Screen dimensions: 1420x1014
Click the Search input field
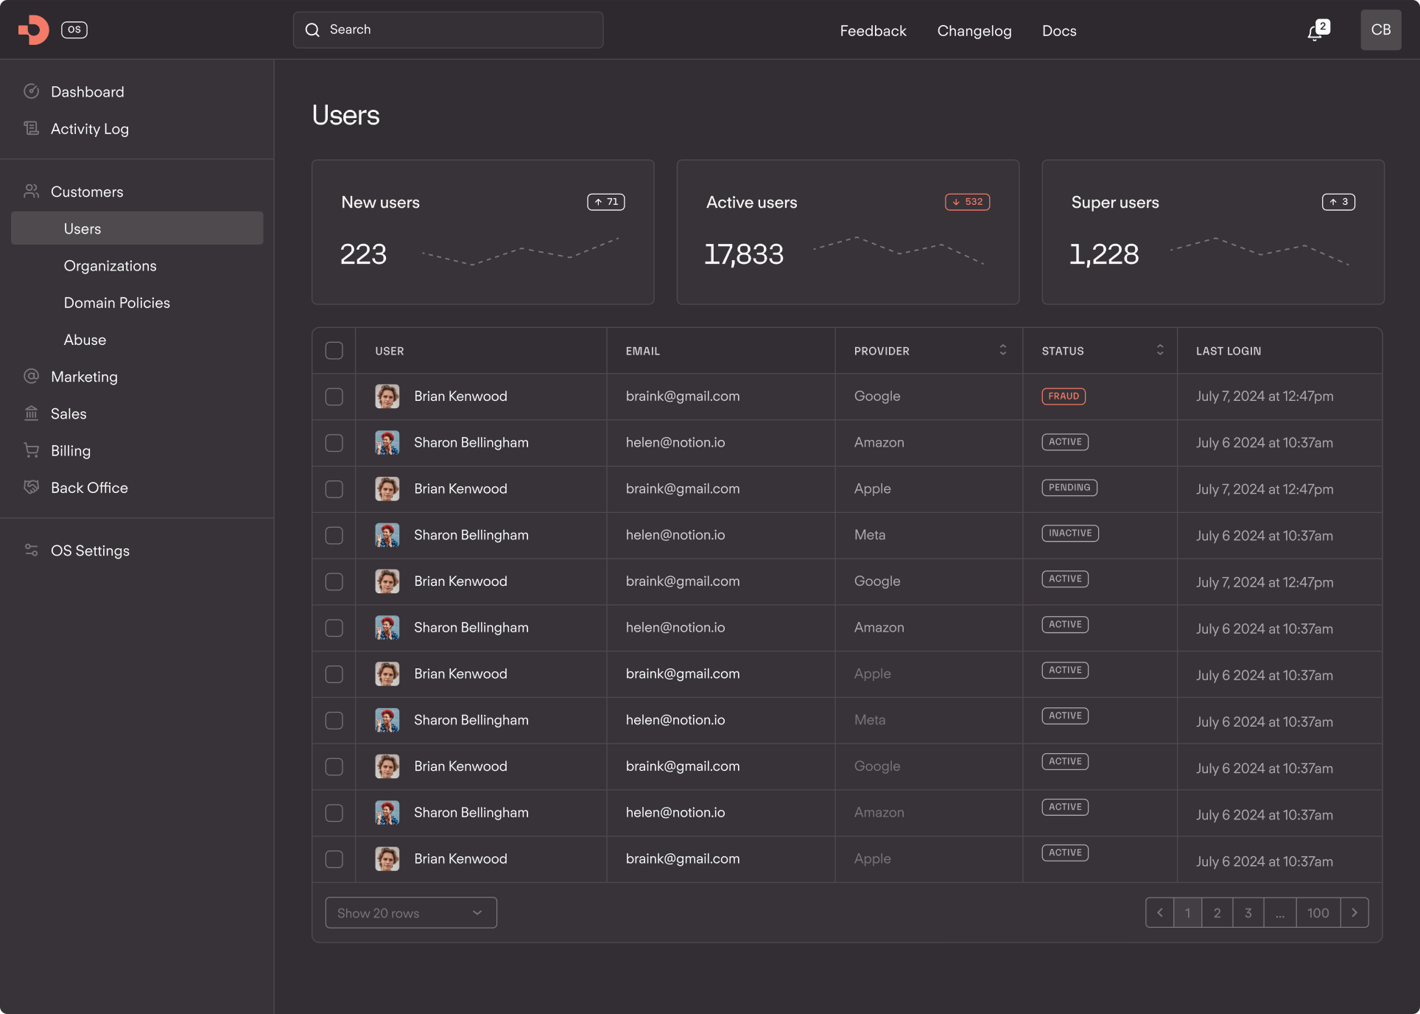448,30
